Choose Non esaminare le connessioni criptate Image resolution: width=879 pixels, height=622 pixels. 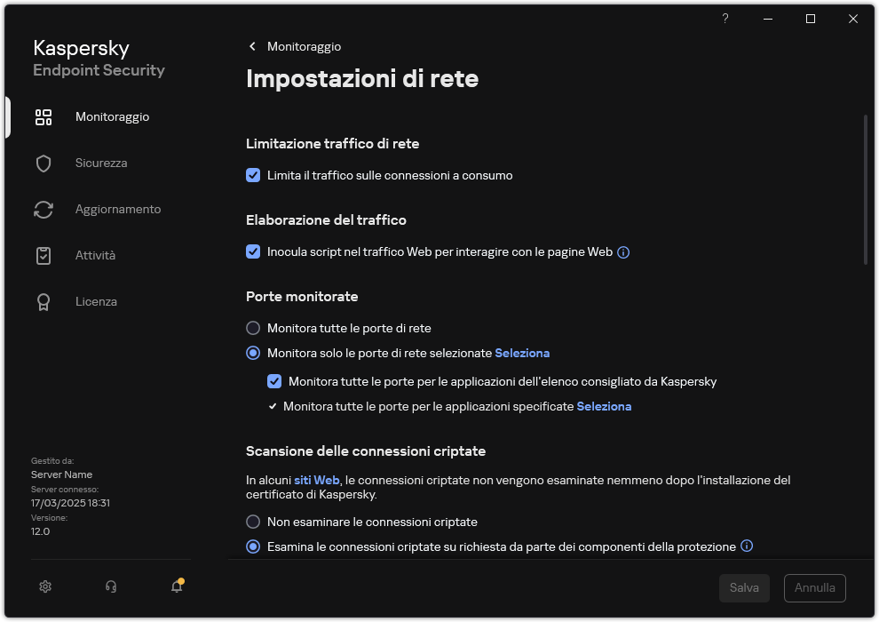pos(253,522)
